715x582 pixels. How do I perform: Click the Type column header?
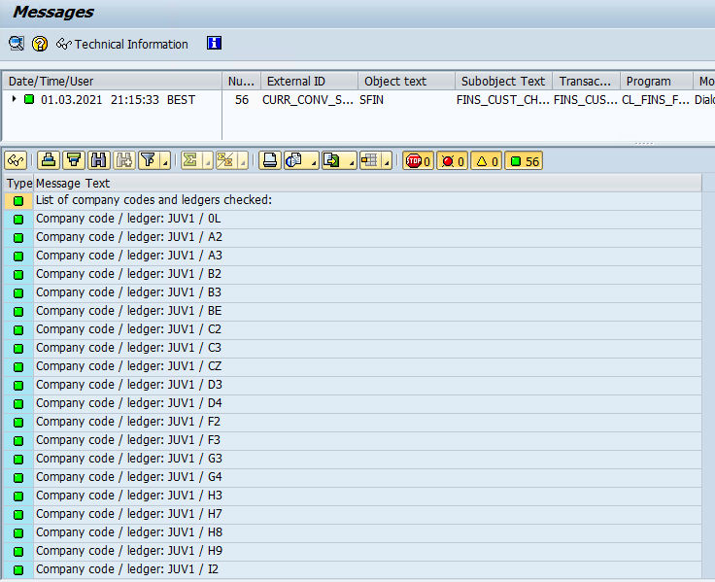19,183
